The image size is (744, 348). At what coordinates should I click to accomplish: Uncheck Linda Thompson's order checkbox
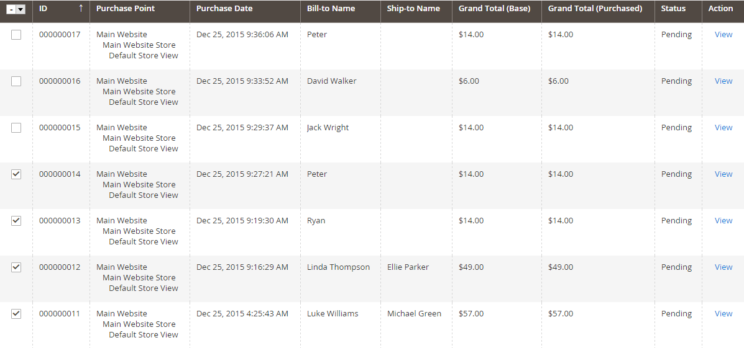pyautogui.click(x=16, y=267)
